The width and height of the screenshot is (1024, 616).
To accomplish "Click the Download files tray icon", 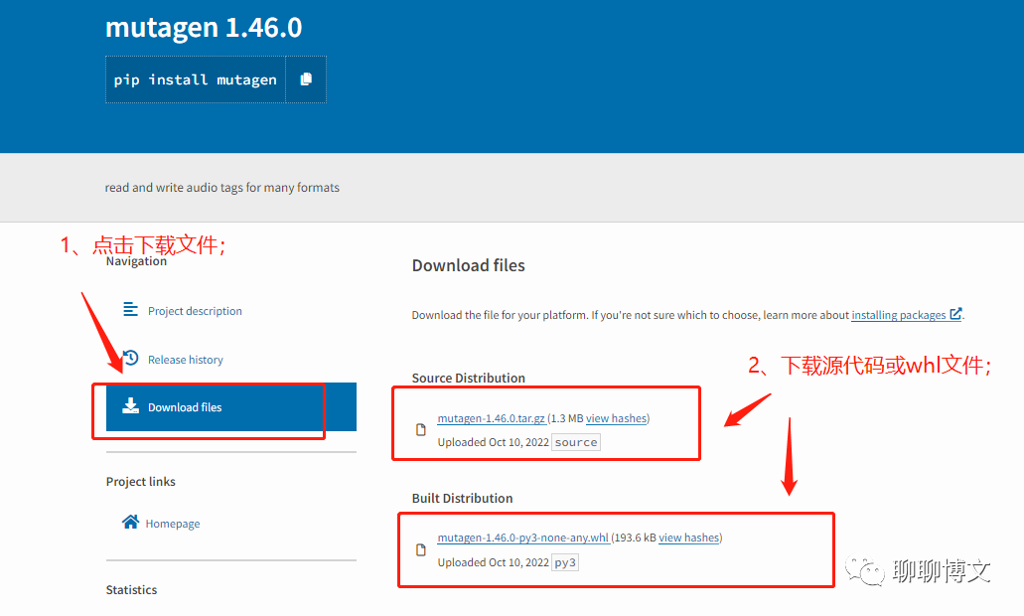I will point(131,405).
